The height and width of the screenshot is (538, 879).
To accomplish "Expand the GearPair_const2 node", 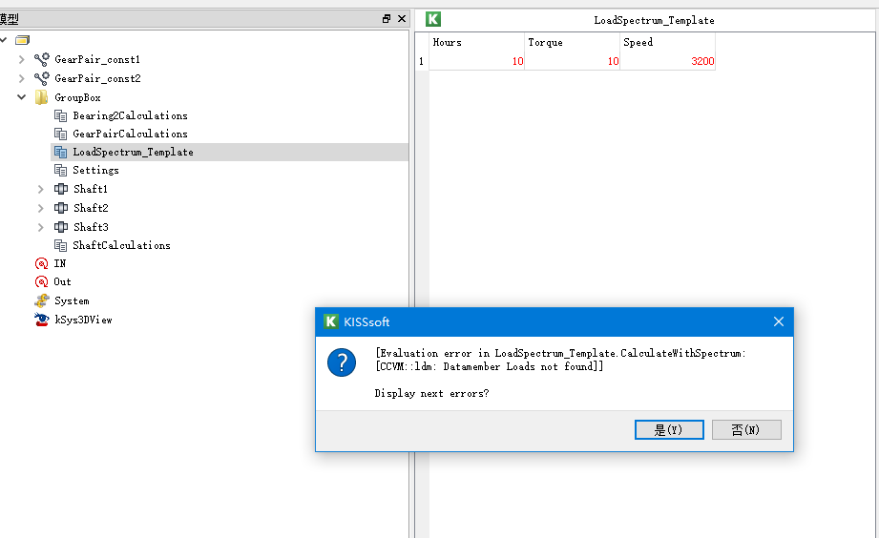I will (21, 78).
